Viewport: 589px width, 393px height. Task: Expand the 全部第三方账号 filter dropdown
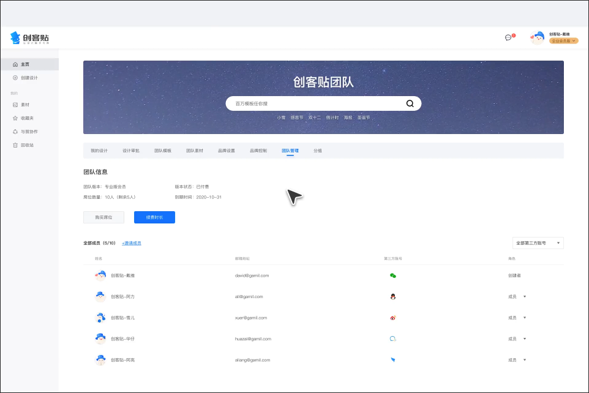pyautogui.click(x=538, y=243)
